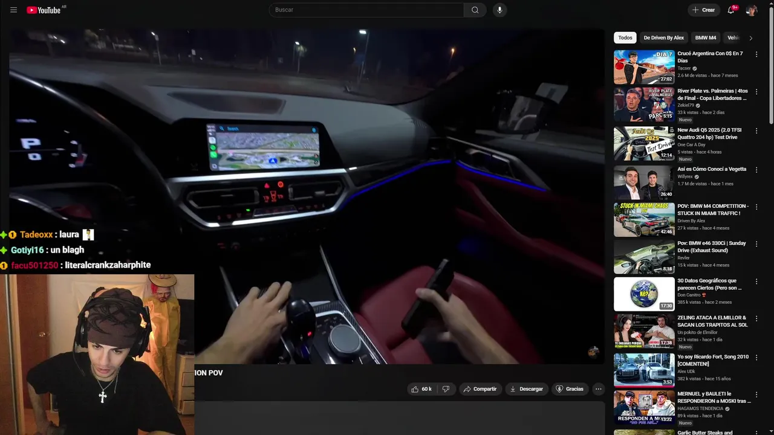Focus the Buscar search field
774x435 pixels.
point(366,10)
